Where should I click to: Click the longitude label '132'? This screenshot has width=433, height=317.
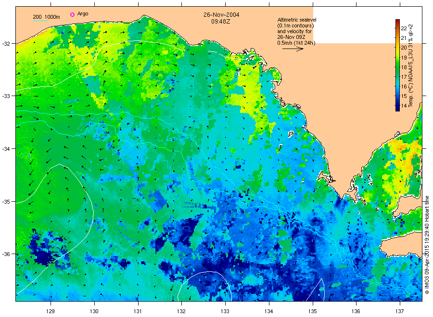(x=181, y=311)
